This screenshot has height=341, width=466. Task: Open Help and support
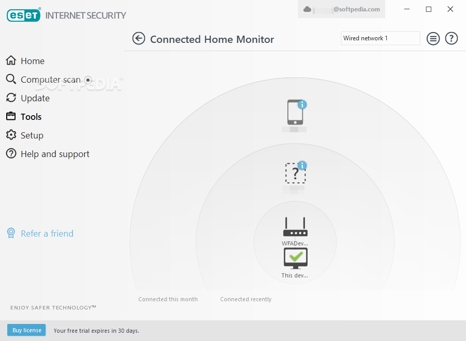[48, 154]
